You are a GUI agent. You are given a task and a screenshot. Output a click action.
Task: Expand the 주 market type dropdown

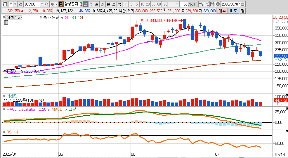point(15,4)
